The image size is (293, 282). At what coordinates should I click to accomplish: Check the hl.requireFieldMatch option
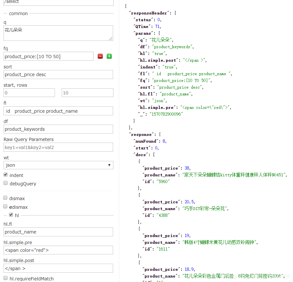[x=5, y=278]
